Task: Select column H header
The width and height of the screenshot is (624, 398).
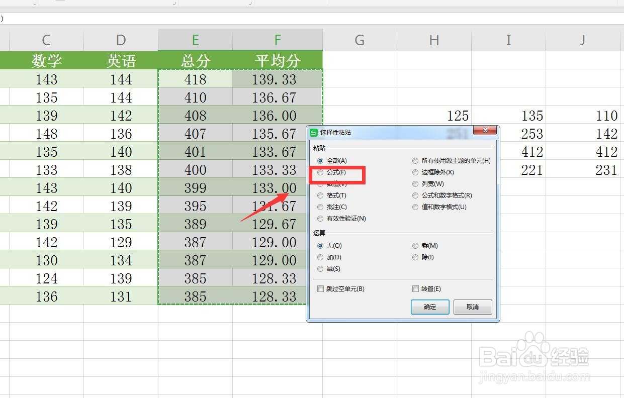Action: 434,40
